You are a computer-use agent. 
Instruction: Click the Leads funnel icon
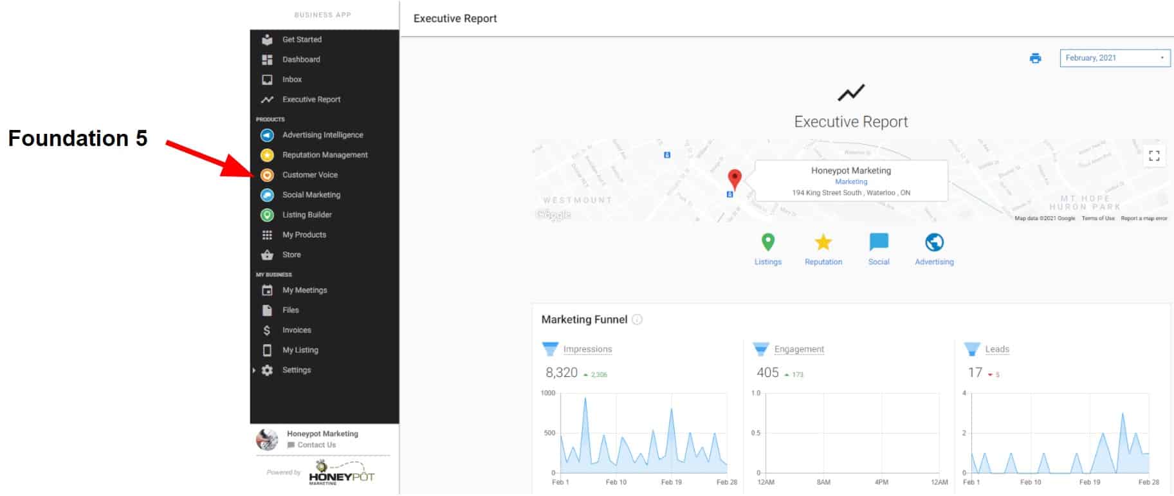[x=972, y=349]
